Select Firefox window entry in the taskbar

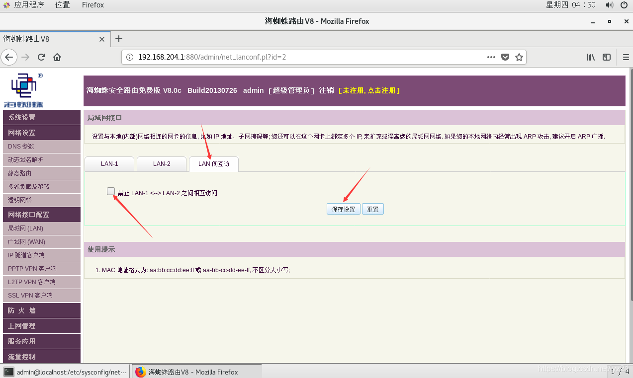click(197, 372)
